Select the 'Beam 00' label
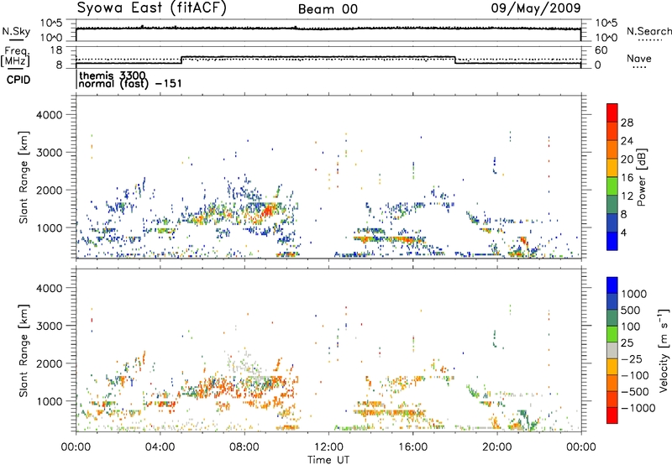 [328, 9]
